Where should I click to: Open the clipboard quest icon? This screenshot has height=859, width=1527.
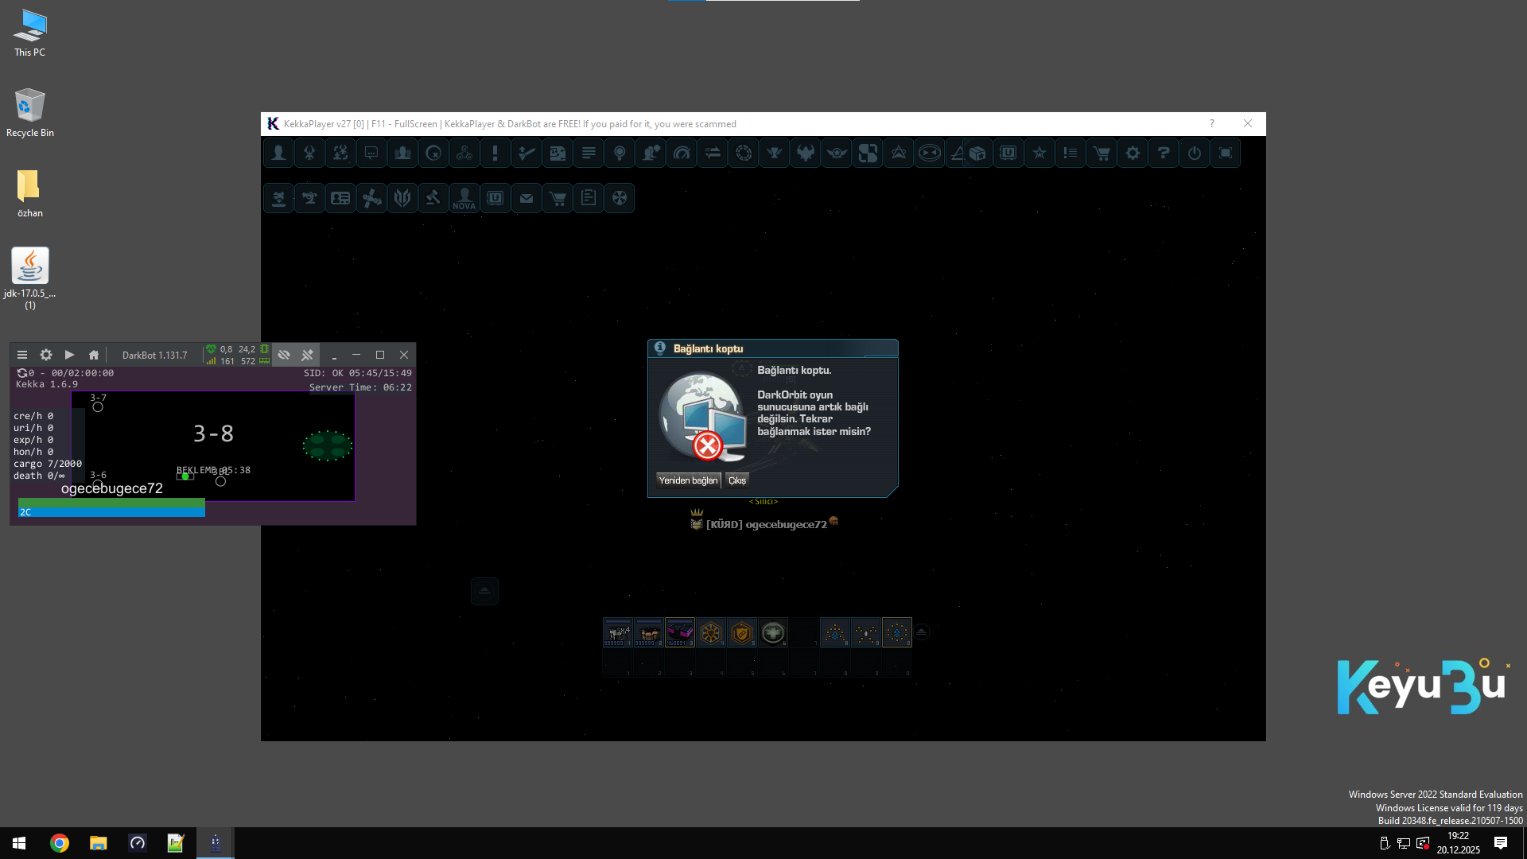[589, 198]
